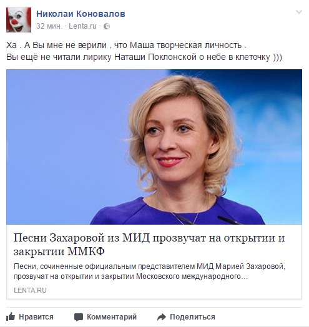Select the Комментарий comment button
Image resolution: width=309 pixels, height=327 pixels.
coord(105,317)
